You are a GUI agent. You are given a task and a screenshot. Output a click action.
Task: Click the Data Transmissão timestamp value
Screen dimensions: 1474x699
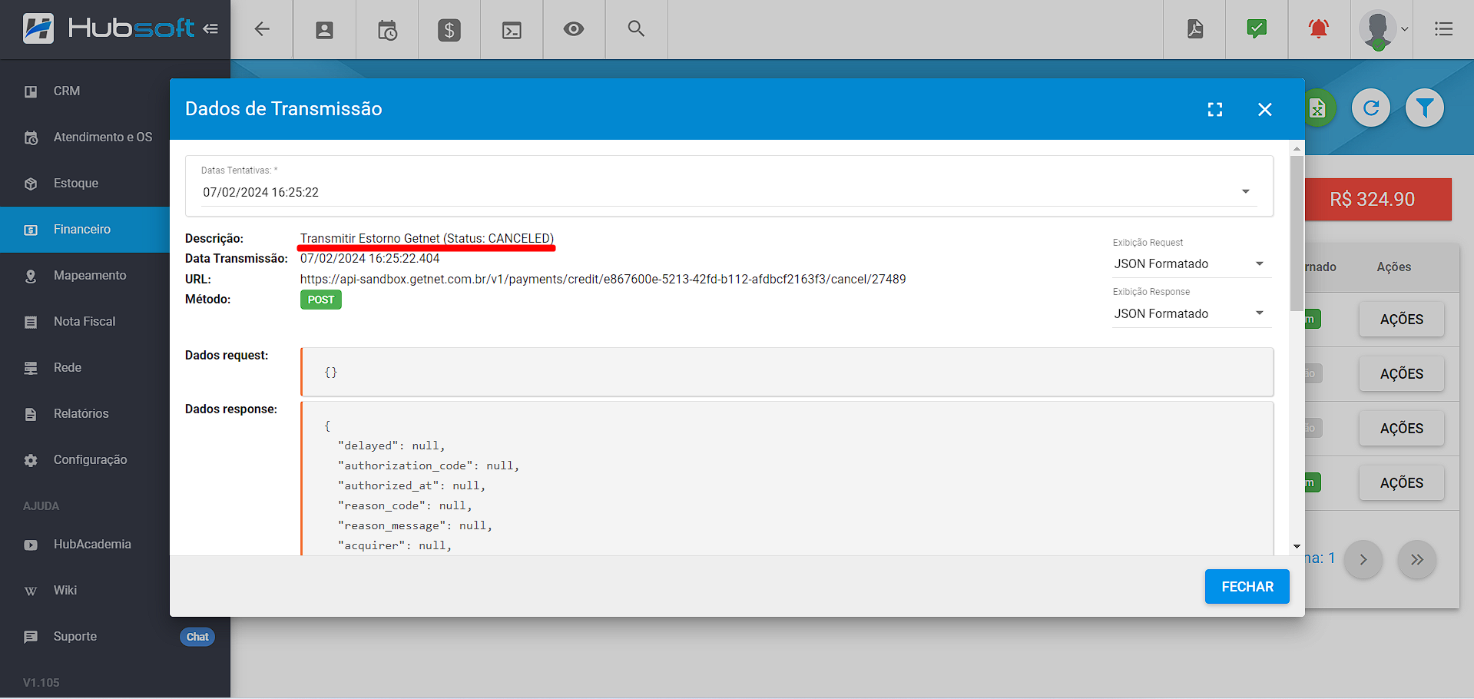coord(369,259)
